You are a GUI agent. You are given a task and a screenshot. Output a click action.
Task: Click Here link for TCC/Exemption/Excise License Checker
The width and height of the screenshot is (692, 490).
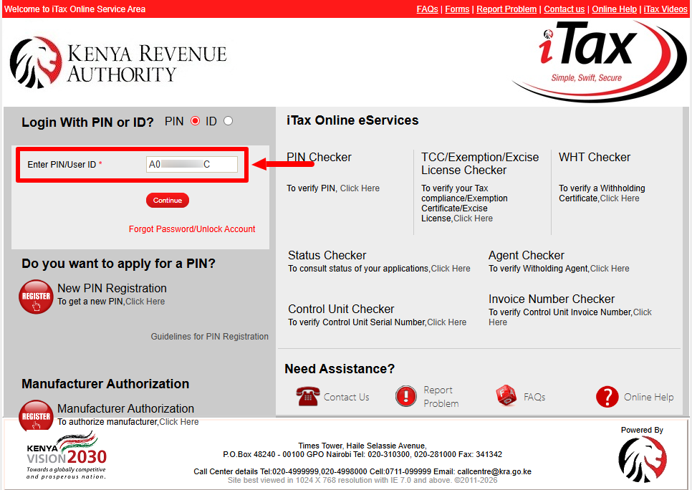[473, 218]
